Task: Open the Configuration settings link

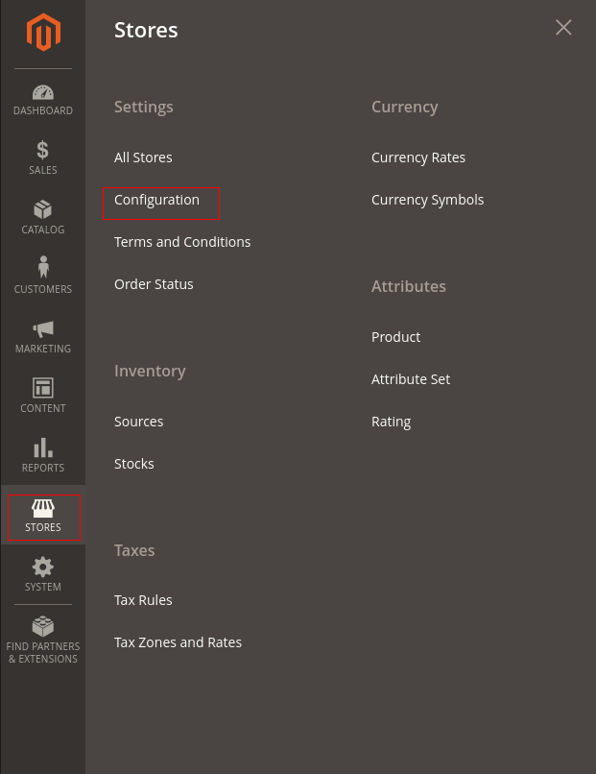Action: click(x=156, y=200)
